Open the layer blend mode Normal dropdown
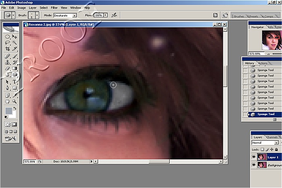This screenshot has height=188, width=282. tap(276, 143)
